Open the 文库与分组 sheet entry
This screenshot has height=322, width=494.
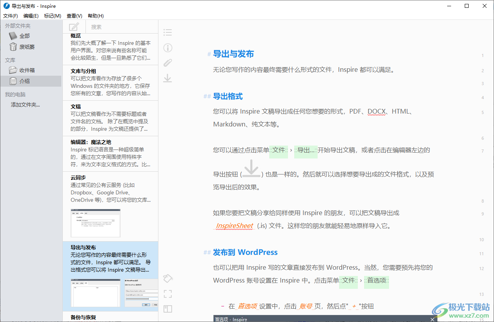click(110, 82)
